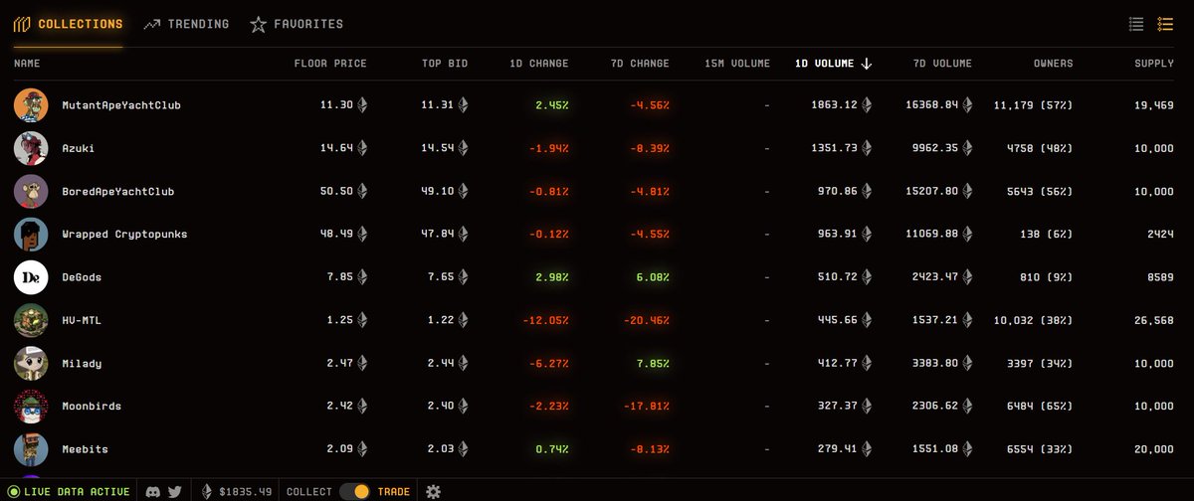Sort by Top Bid column
Image resolution: width=1194 pixels, height=501 pixels.
click(x=444, y=64)
